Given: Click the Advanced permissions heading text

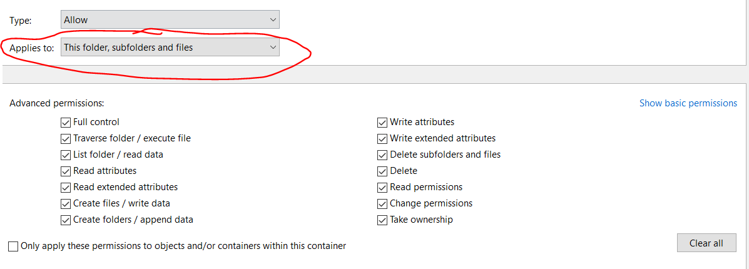Looking at the screenshot, I should point(57,103).
